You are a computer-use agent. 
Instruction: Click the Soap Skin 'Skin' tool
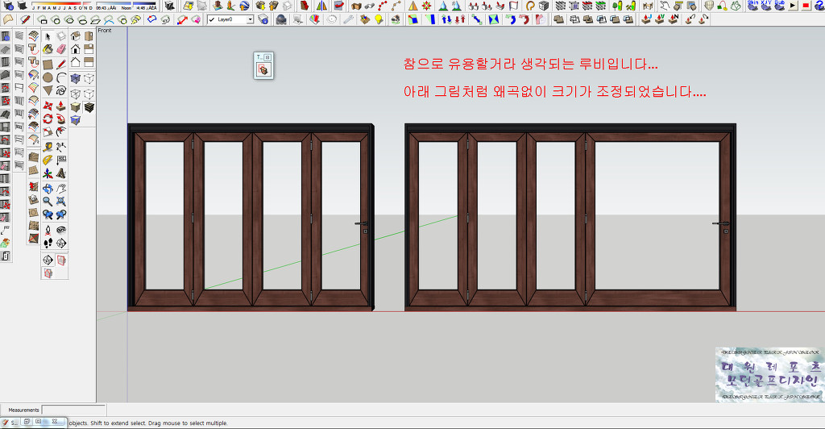[x=752, y=6]
